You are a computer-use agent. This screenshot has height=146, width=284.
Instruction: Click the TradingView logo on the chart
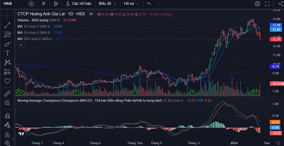(21, 134)
